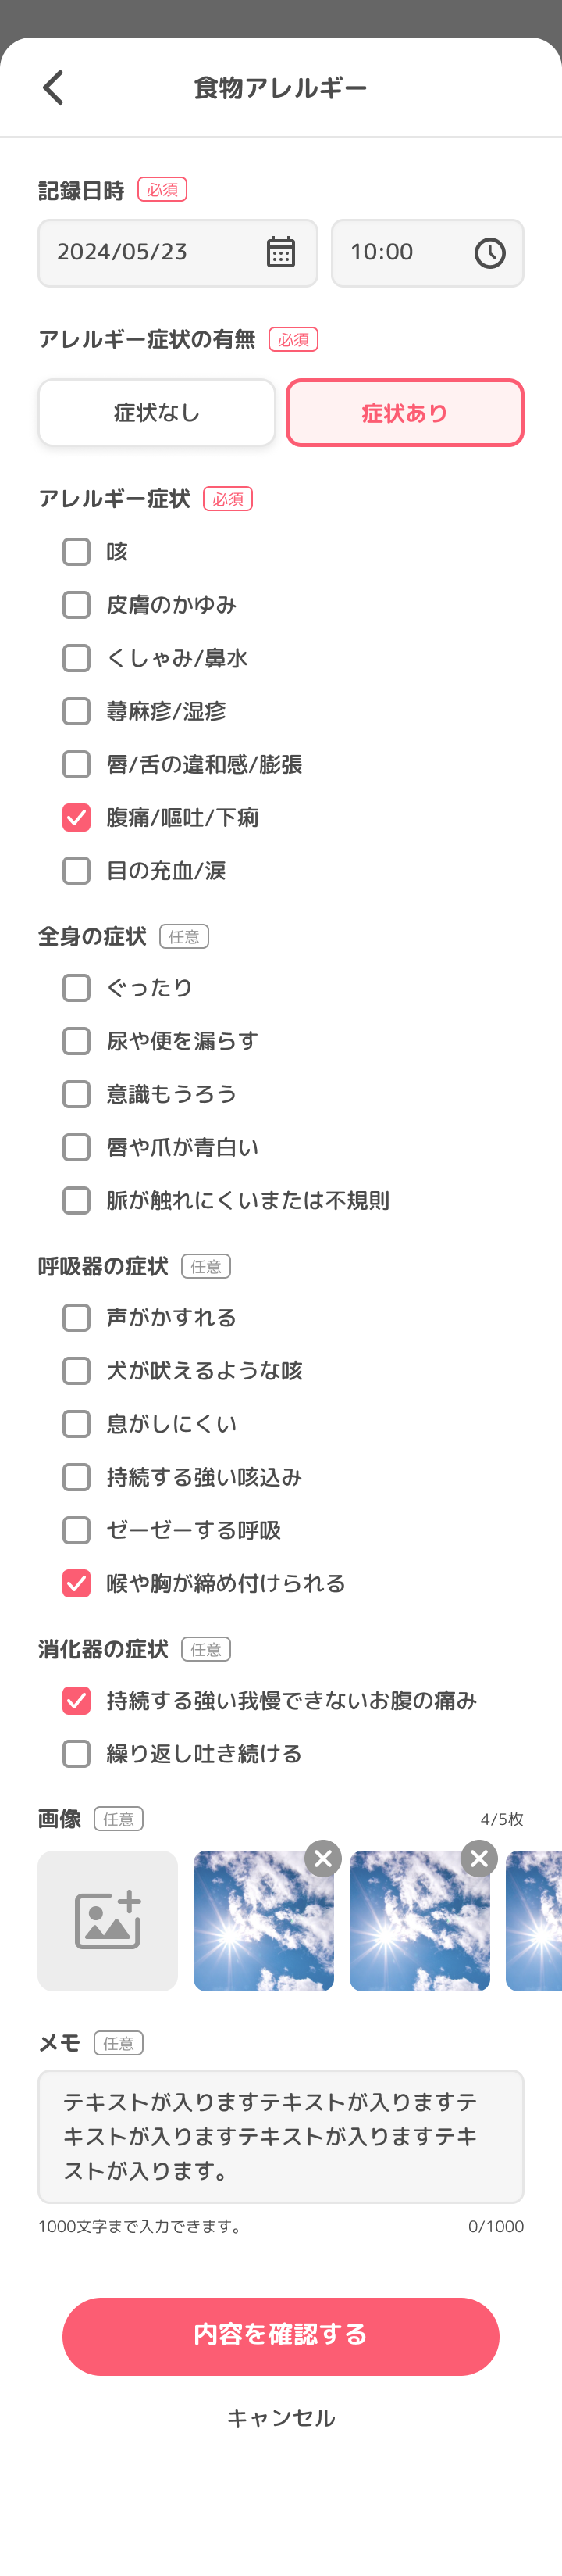This screenshot has height=2576, width=562.
Task: Tap the add image placeholder icon
Action: coord(108,1920)
